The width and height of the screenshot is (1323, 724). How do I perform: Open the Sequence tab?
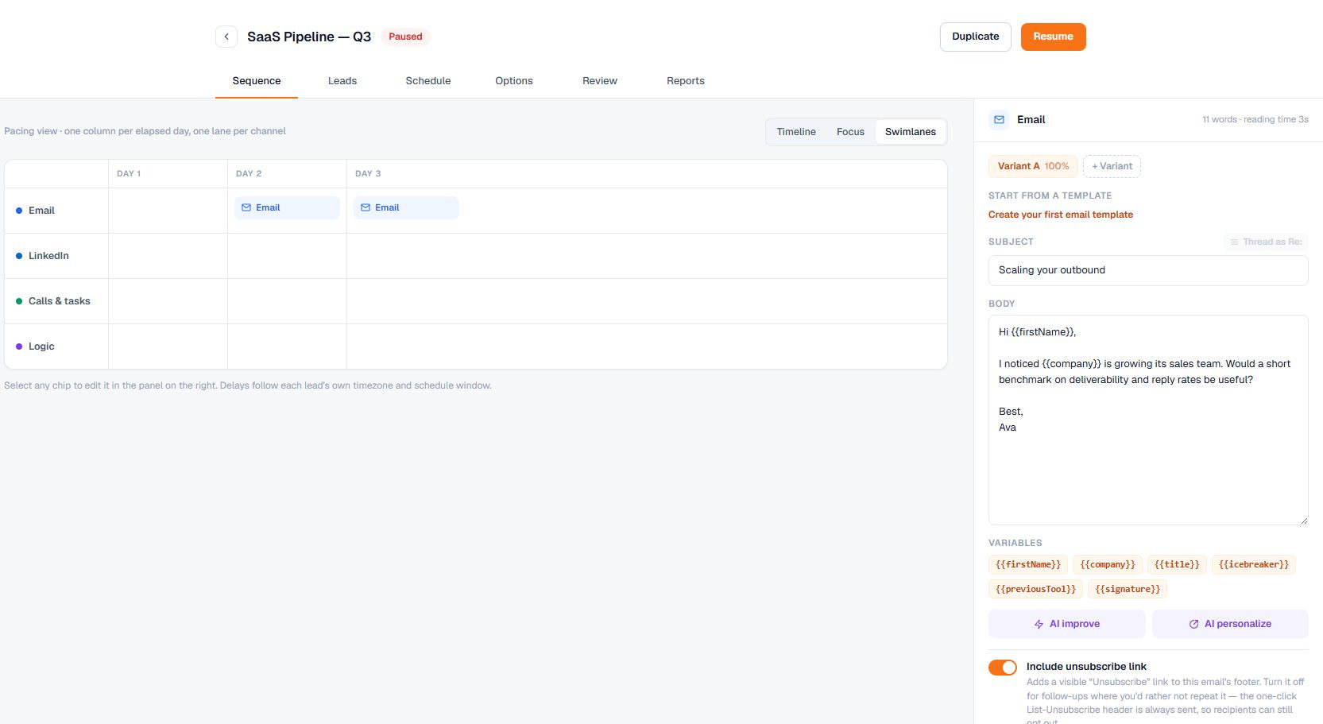pyautogui.click(x=257, y=81)
